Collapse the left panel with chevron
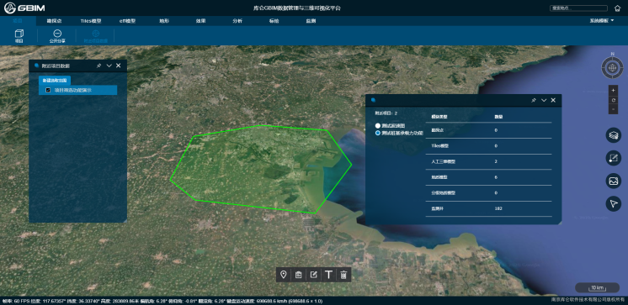The width and height of the screenshot is (628, 305). pyautogui.click(x=109, y=66)
